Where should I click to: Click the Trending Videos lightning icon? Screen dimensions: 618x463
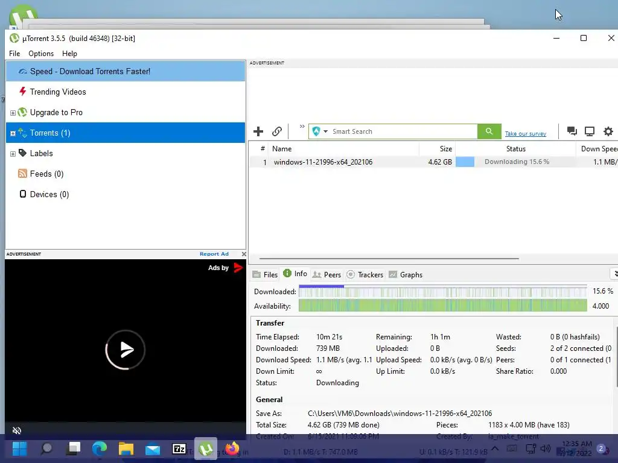coord(23,92)
